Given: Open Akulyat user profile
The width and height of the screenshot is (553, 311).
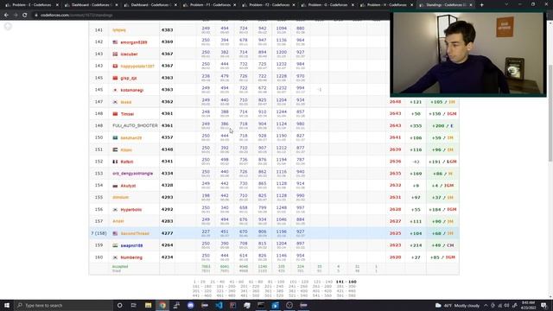Looking at the screenshot, I should (128, 186).
